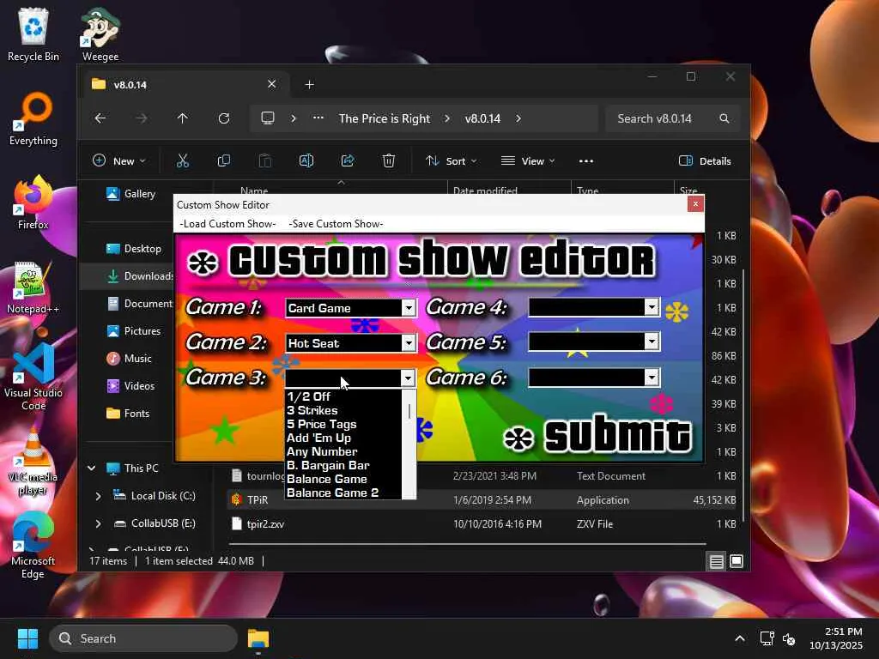Open VLC media player shortcut
The height and width of the screenshot is (659, 879).
33,461
